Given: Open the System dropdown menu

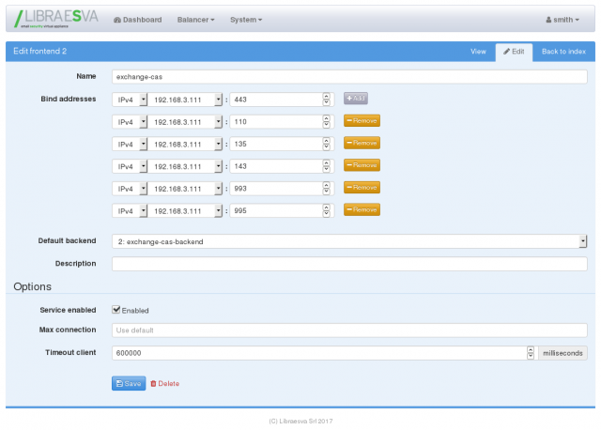Looking at the screenshot, I should click(x=246, y=20).
